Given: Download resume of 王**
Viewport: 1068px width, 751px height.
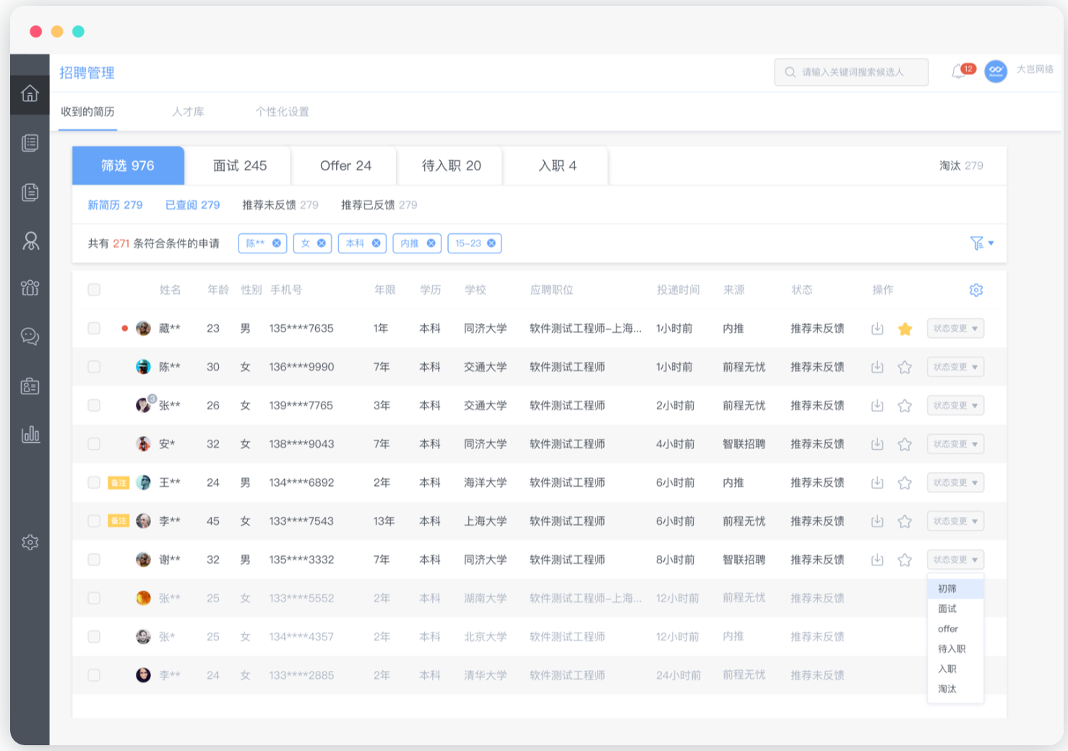Looking at the screenshot, I should [x=877, y=482].
